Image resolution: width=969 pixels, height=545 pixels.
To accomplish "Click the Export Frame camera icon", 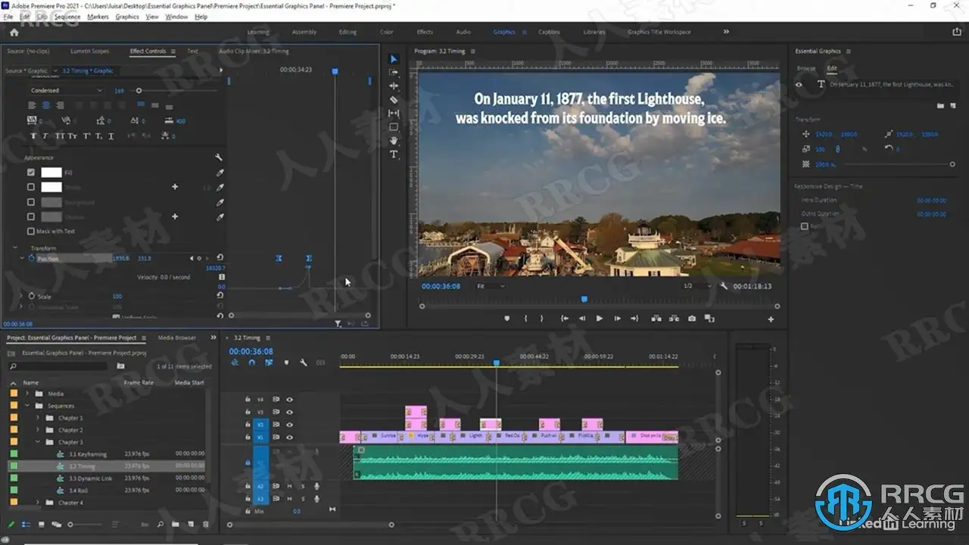I will pos(692,319).
